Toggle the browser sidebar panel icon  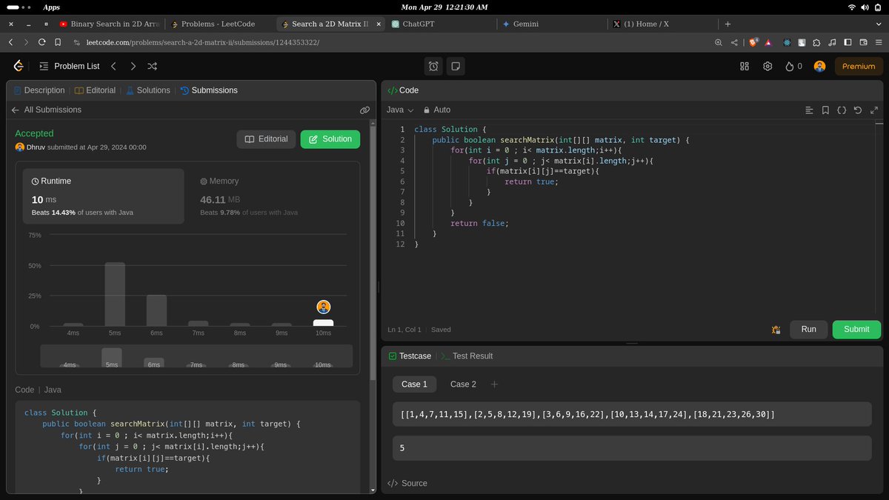848,43
